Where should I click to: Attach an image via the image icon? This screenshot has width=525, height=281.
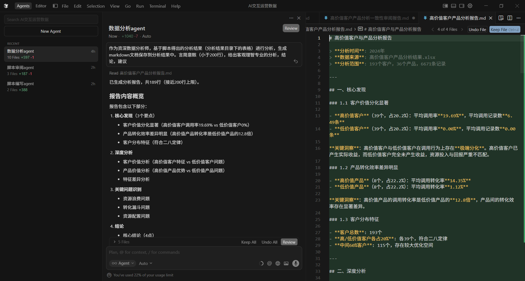tap(286, 263)
